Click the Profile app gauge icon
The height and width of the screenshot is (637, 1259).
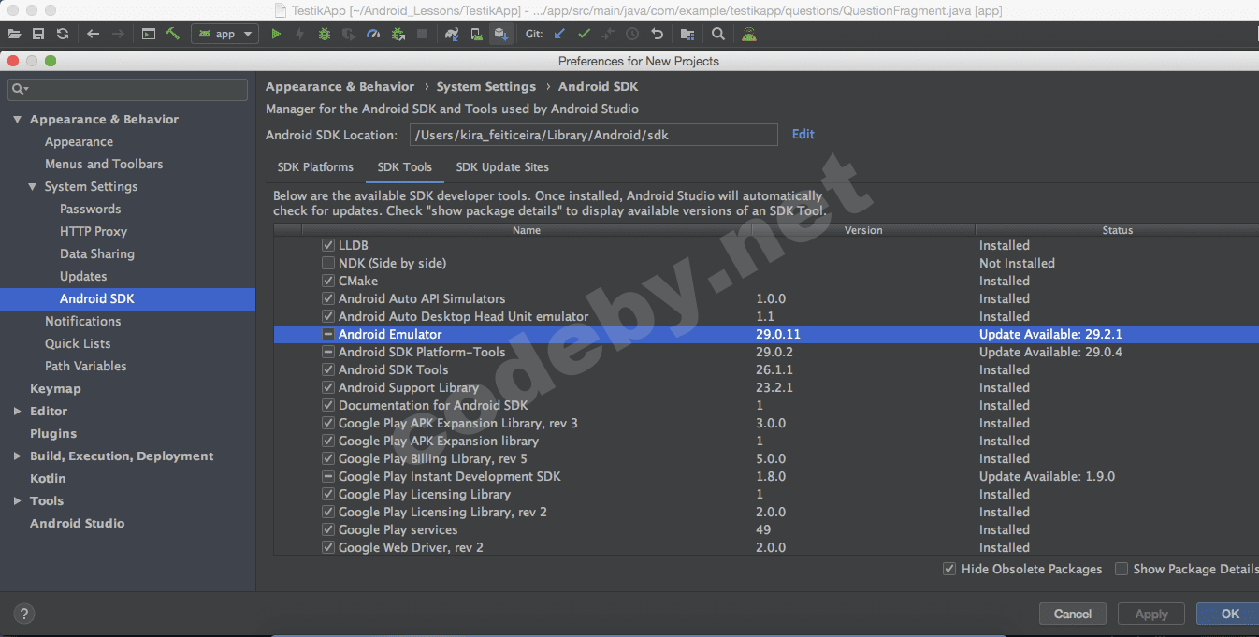pyautogui.click(x=373, y=34)
